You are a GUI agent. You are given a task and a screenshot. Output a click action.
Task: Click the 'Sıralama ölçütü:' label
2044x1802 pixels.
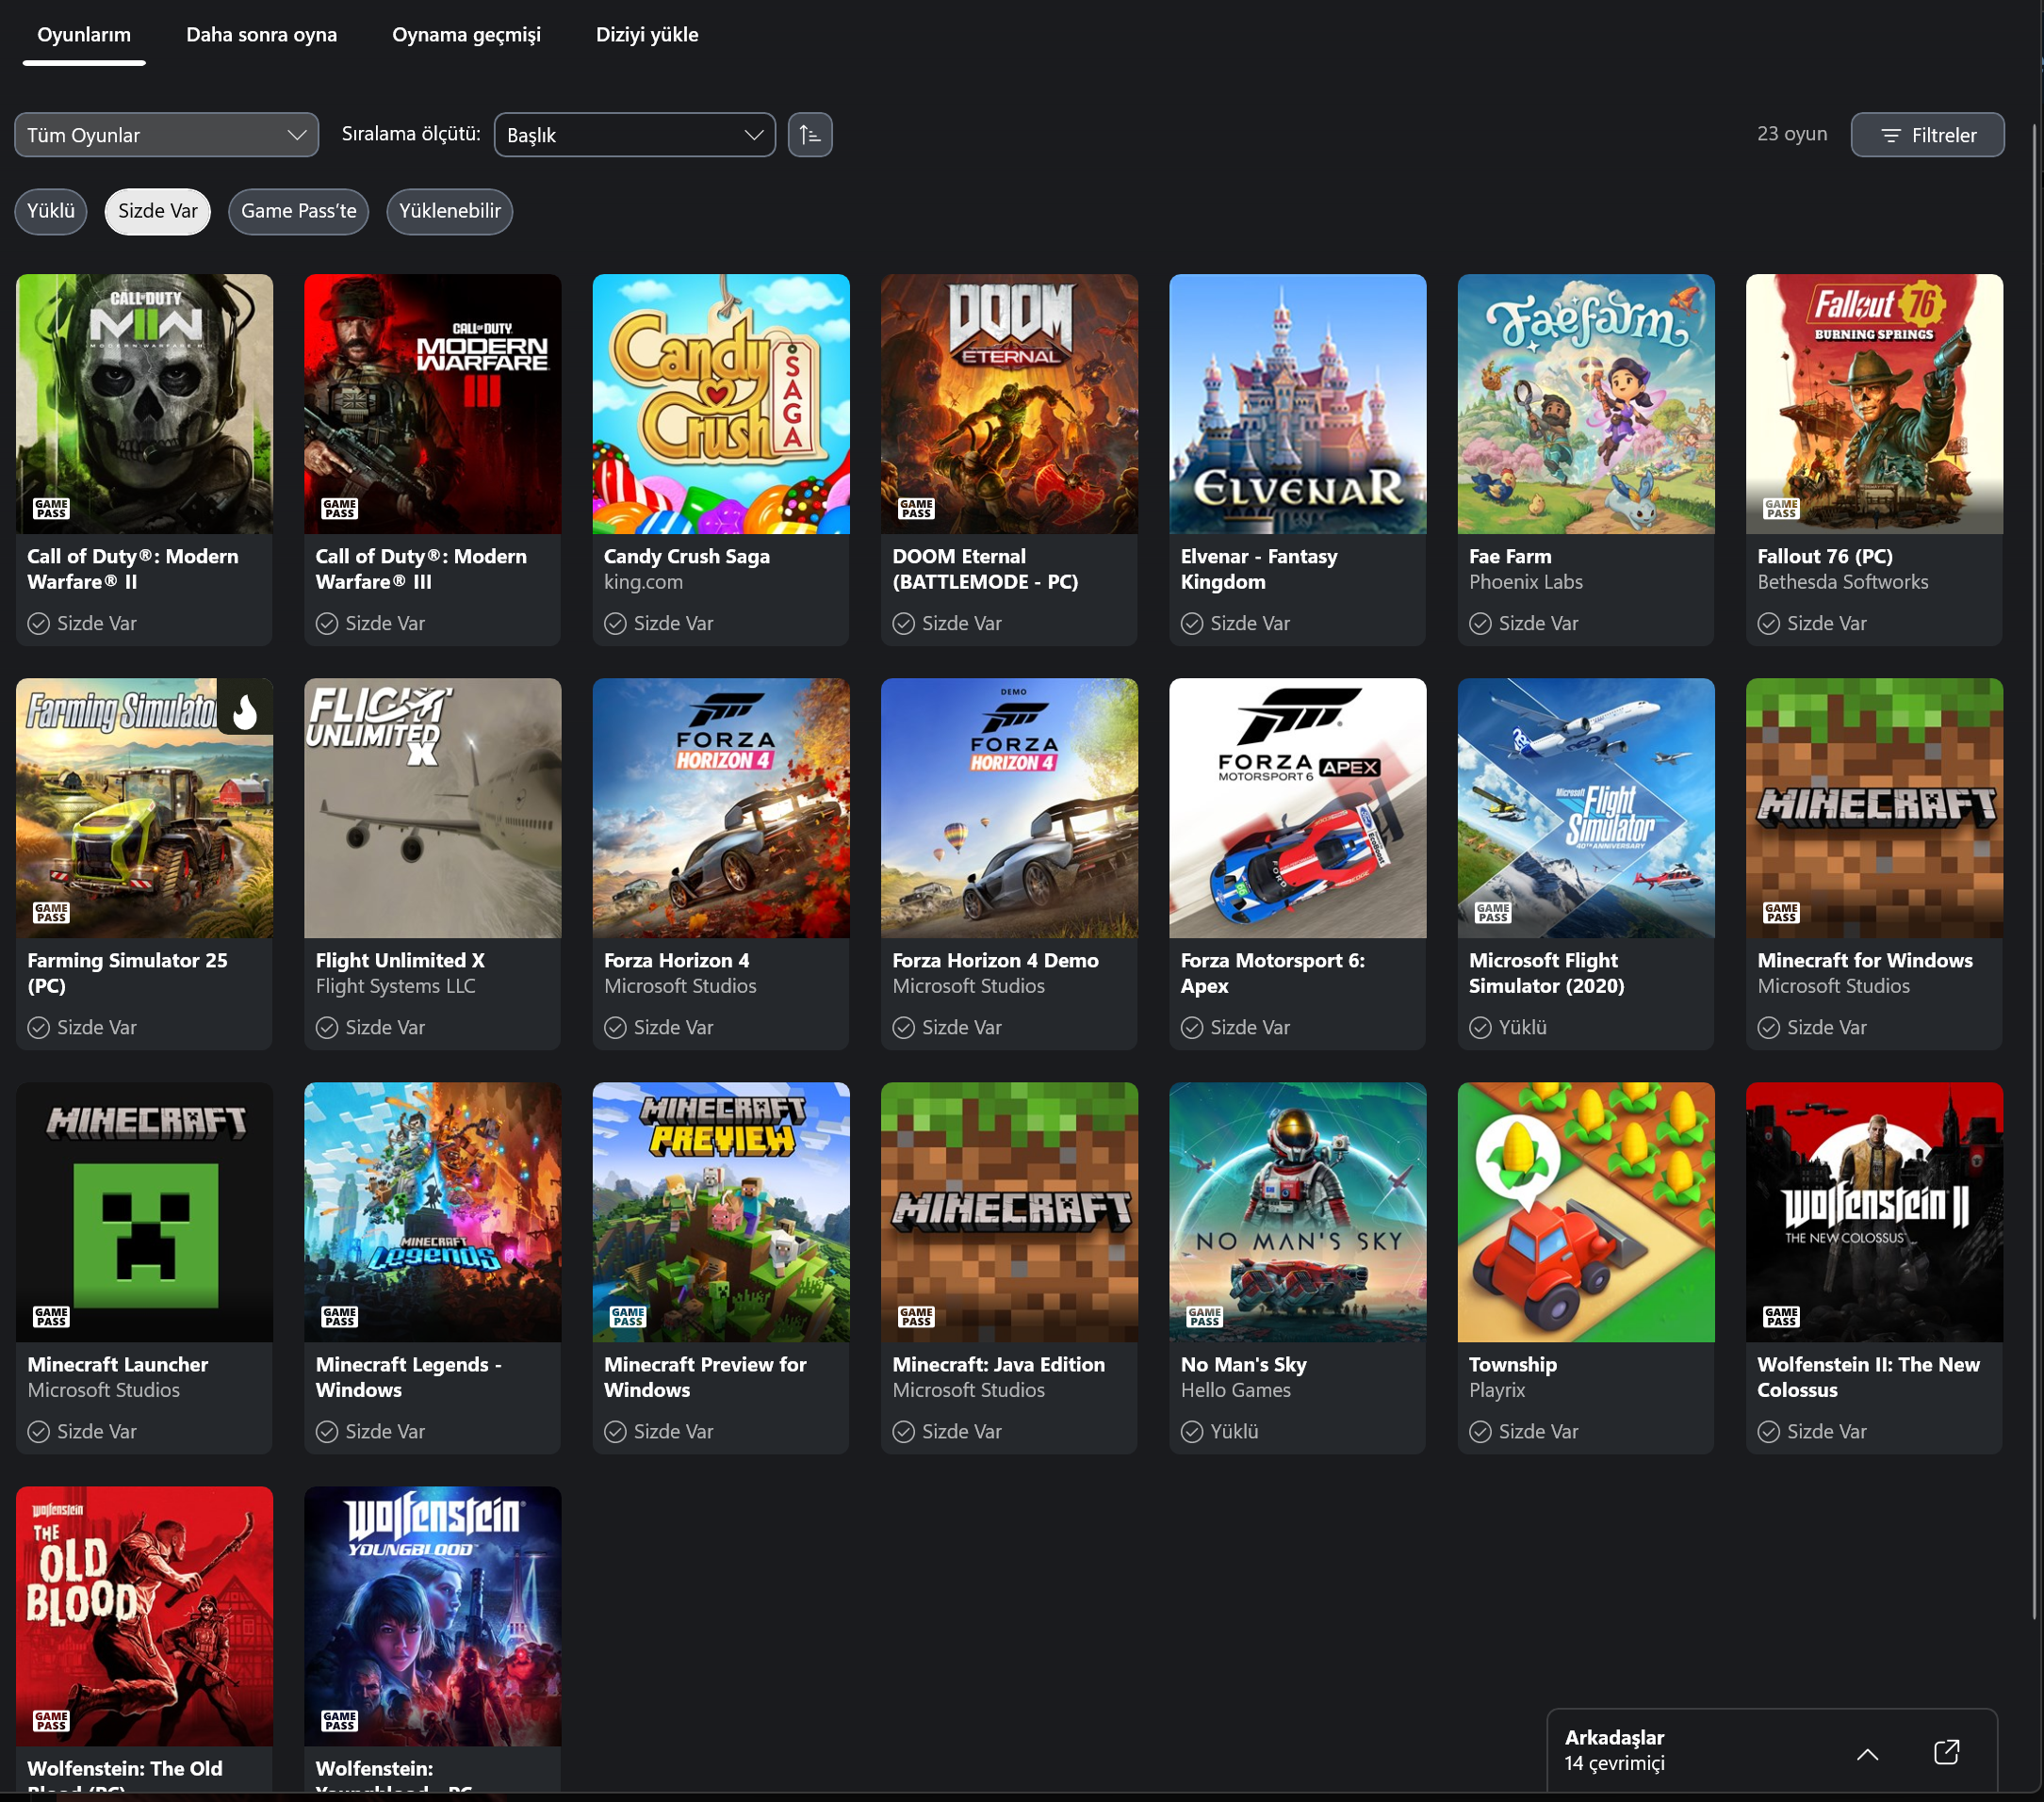point(411,134)
